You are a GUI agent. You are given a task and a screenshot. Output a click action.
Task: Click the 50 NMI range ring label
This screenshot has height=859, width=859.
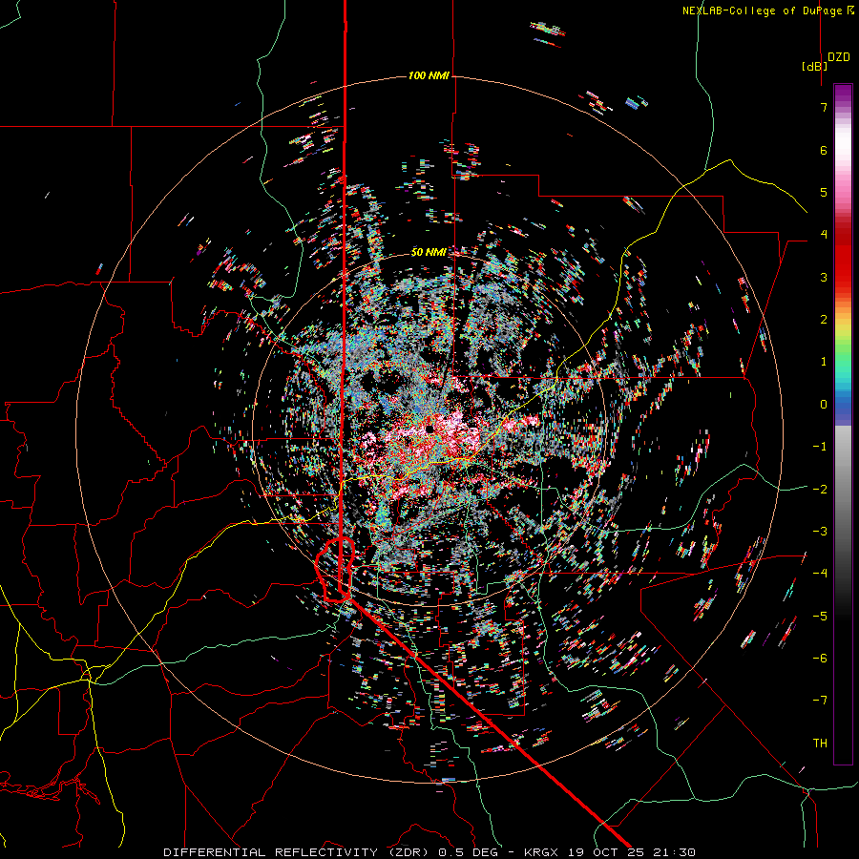(x=429, y=253)
